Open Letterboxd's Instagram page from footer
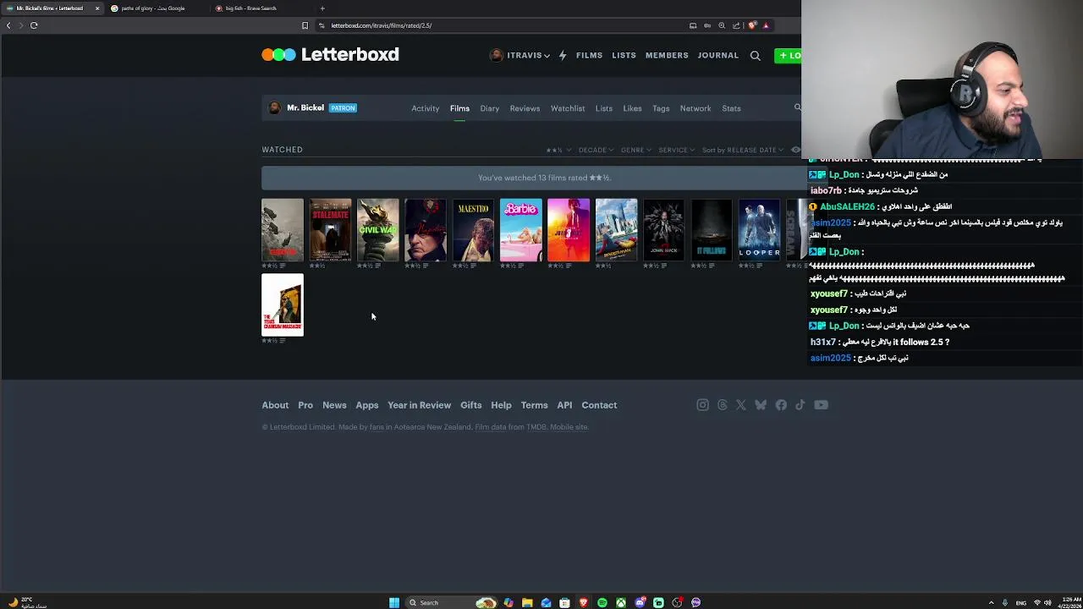 702,405
